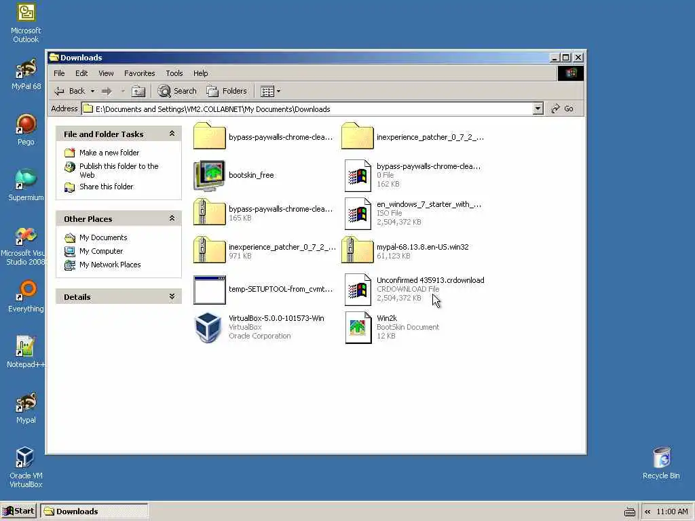Select the Win2k BootSkin document

[x=392, y=327]
